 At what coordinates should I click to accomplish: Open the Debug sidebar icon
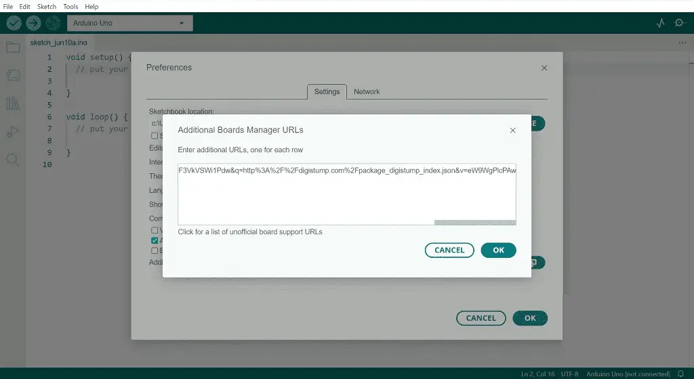(x=13, y=131)
